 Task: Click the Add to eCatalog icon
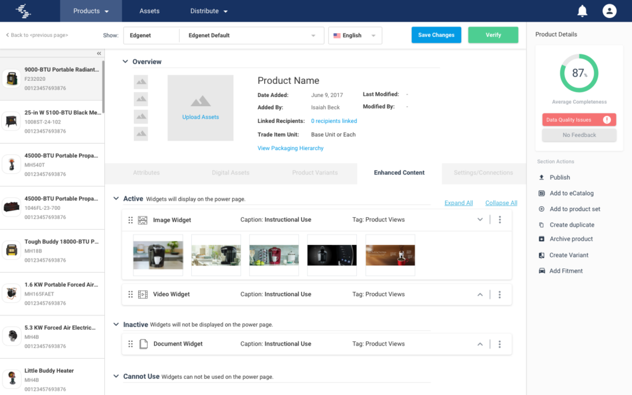click(x=541, y=193)
